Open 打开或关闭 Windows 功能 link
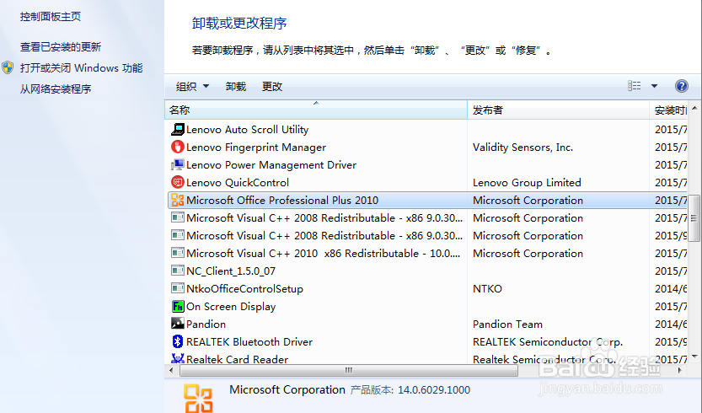Image resolution: width=702 pixels, height=413 pixels. tap(81, 68)
